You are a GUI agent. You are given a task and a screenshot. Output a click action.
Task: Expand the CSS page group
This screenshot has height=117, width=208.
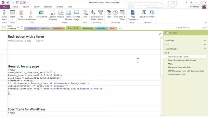coord(205,45)
